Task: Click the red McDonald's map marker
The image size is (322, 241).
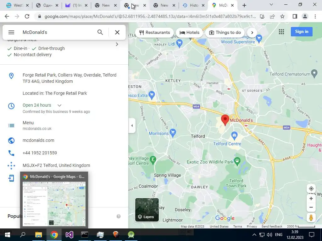Action: (x=225, y=120)
